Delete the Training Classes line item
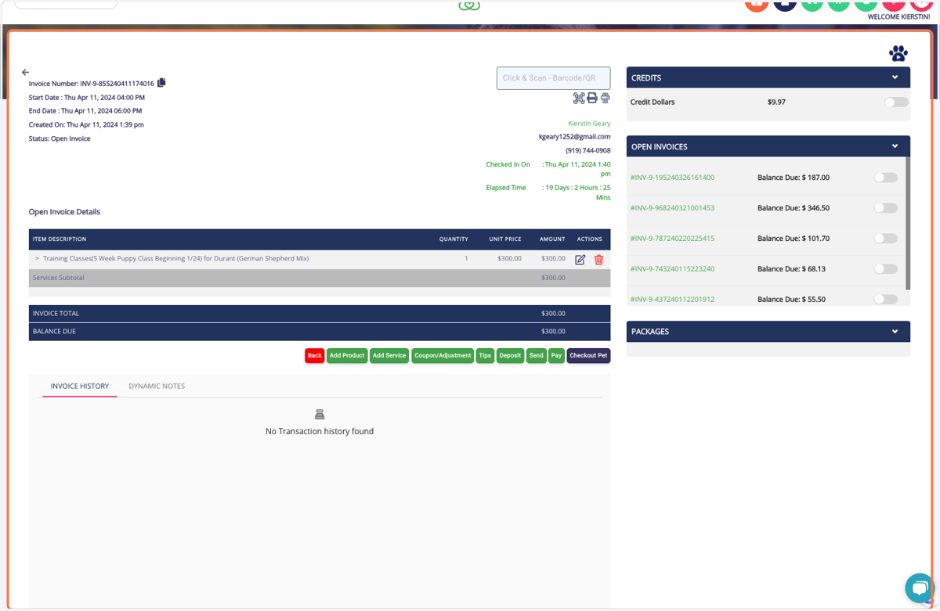 (x=599, y=260)
